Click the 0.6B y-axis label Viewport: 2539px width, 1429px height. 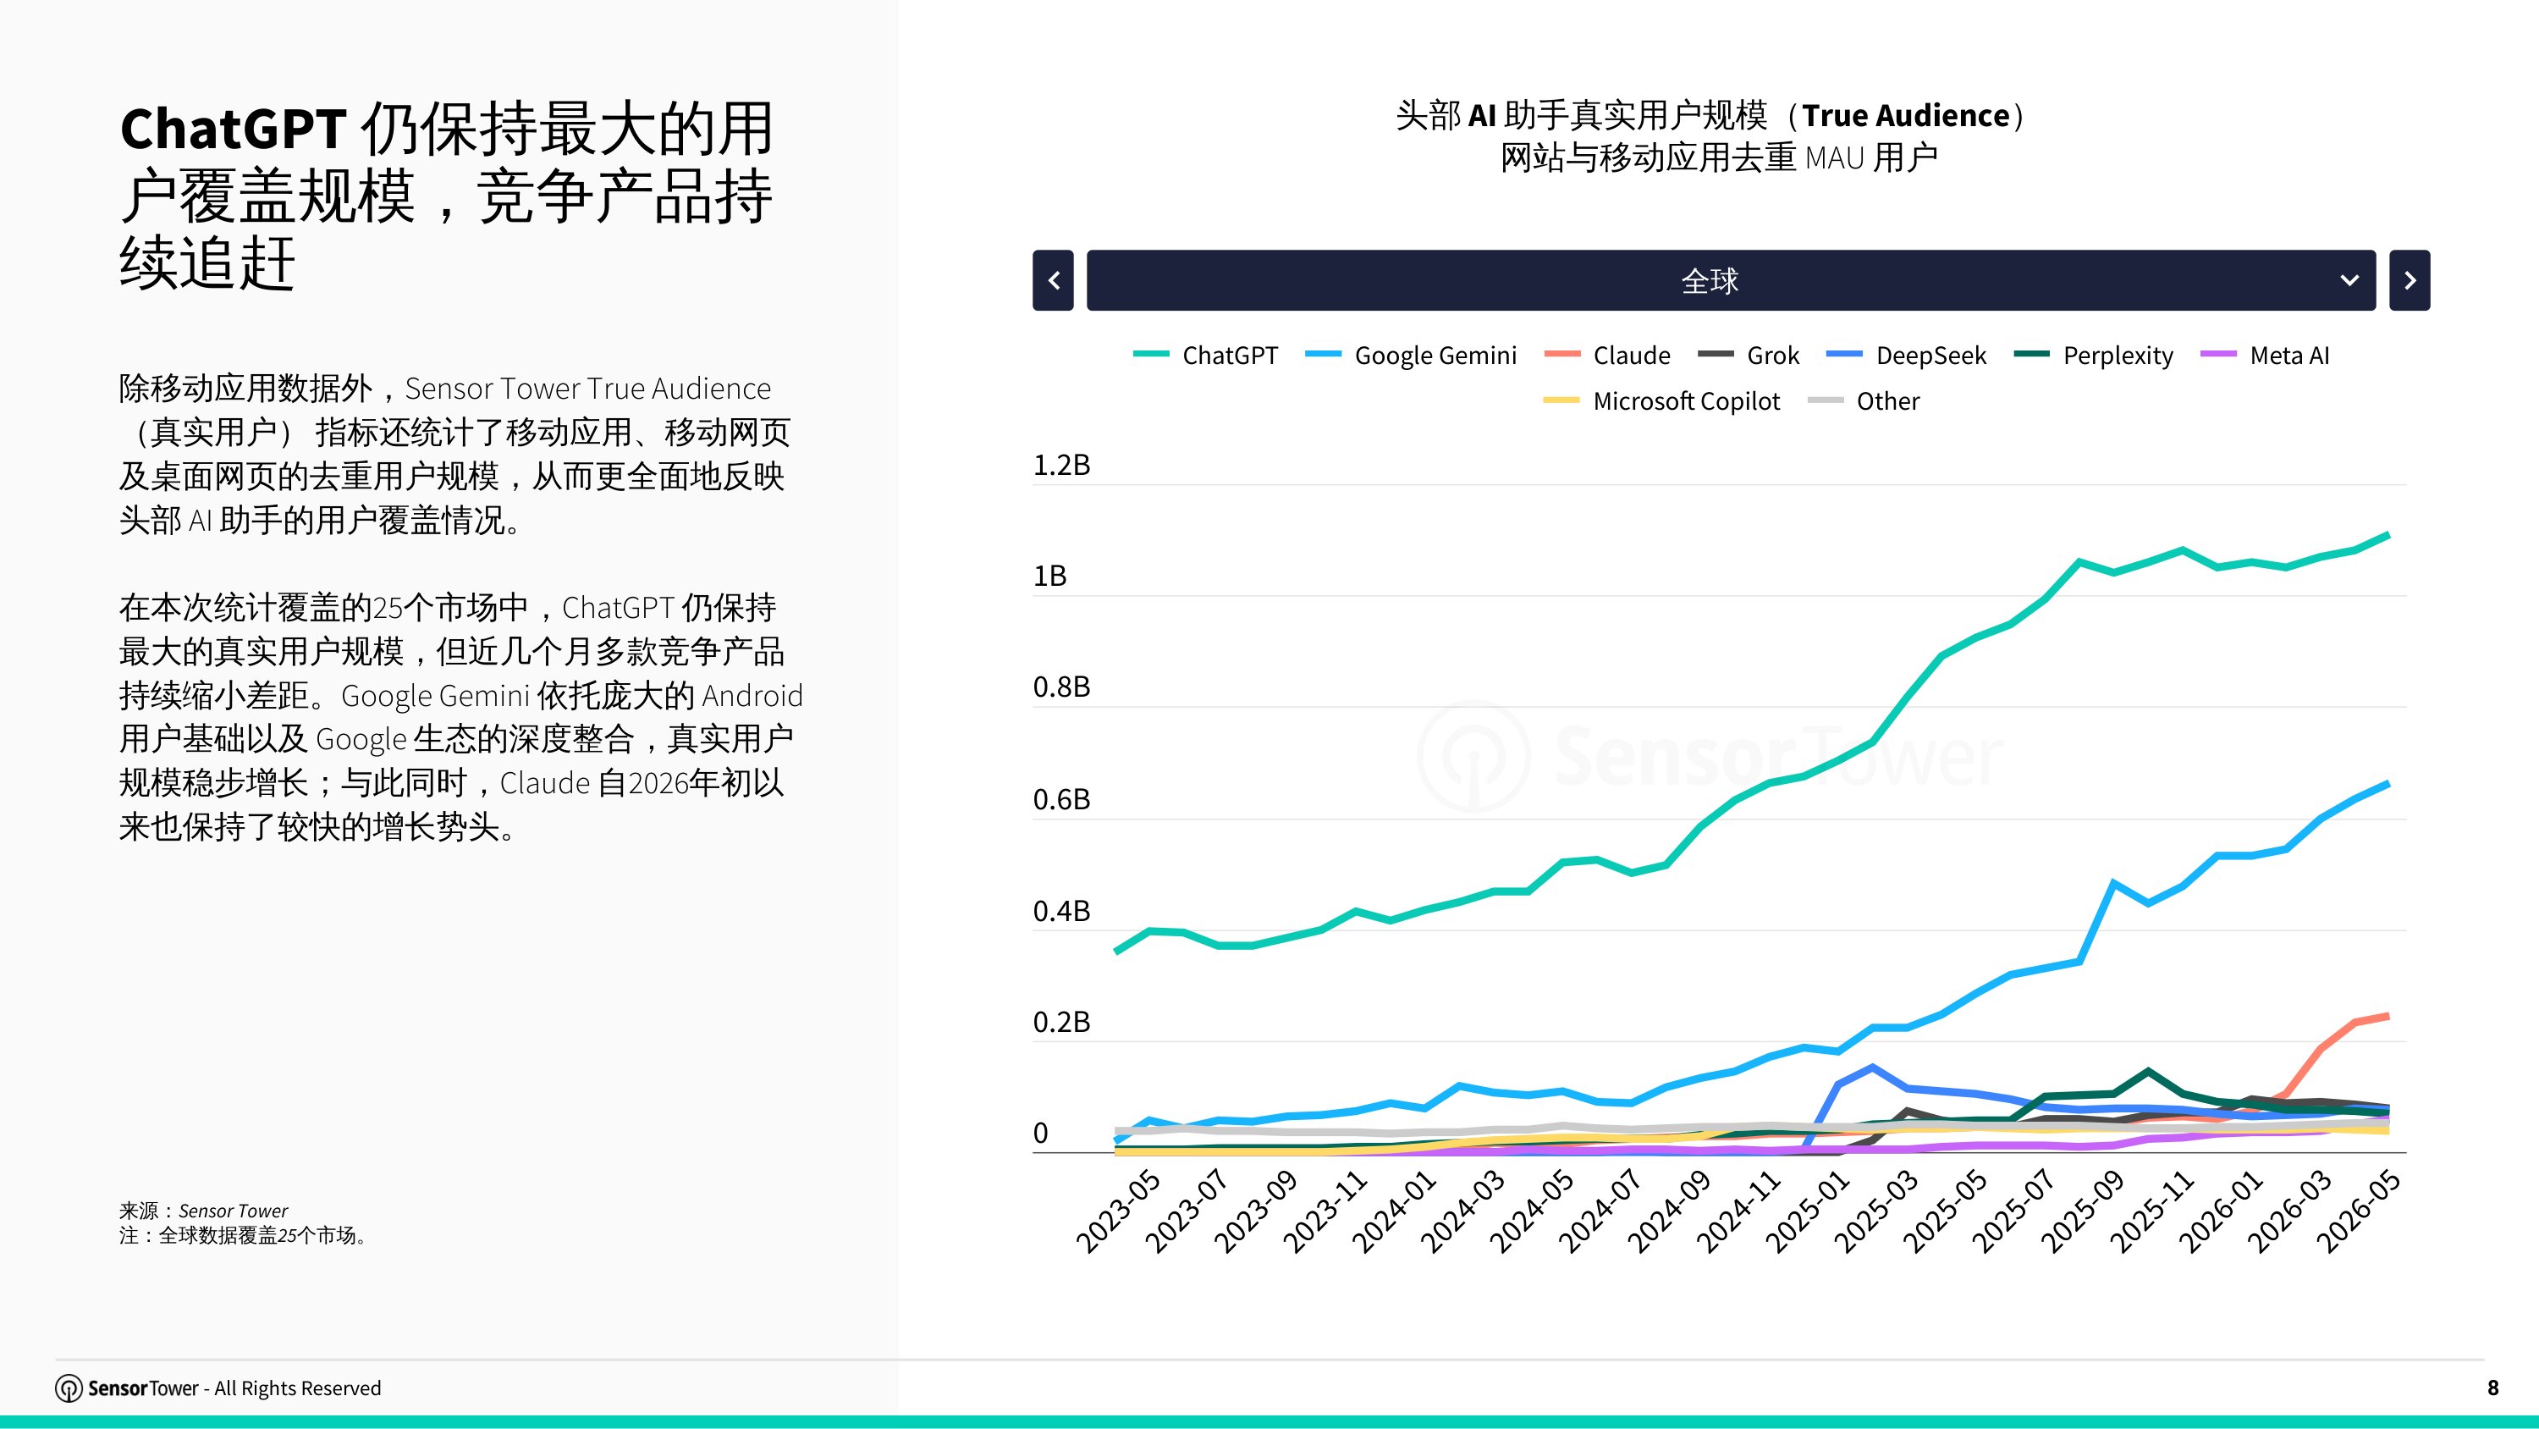(x=1061, y=799)
